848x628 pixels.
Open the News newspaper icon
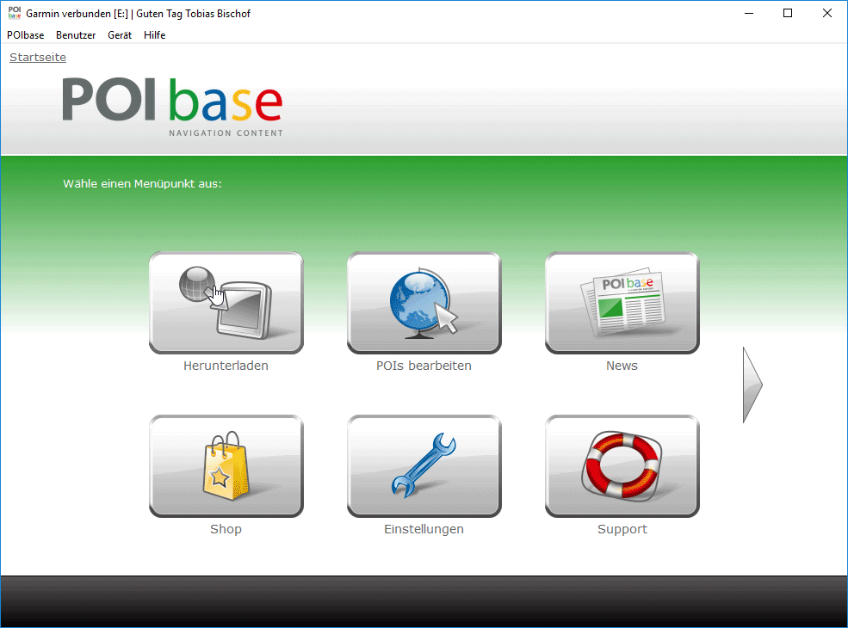tap(622, 302)
